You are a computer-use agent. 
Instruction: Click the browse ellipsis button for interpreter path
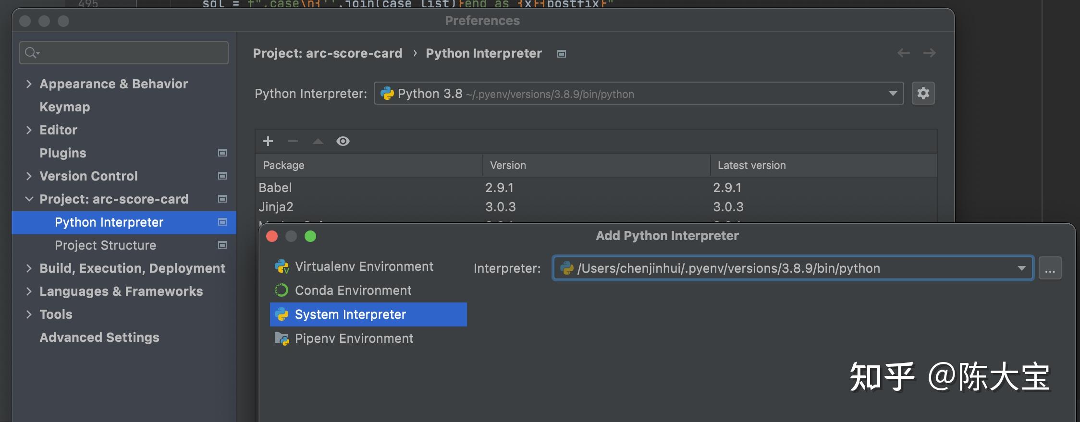1050,268
